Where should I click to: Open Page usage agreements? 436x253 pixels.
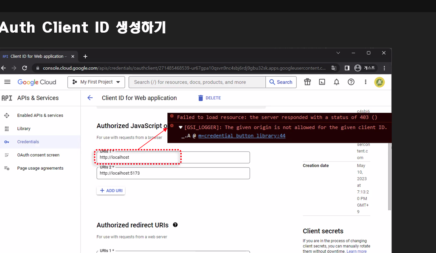click(x=40, y=168)
